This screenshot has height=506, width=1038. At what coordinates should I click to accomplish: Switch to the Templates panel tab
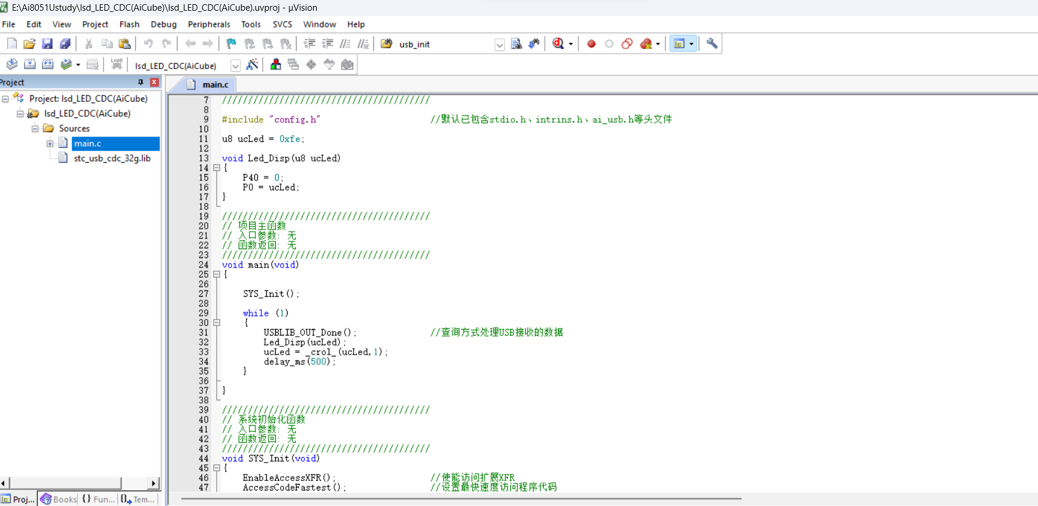click(138, 499)
